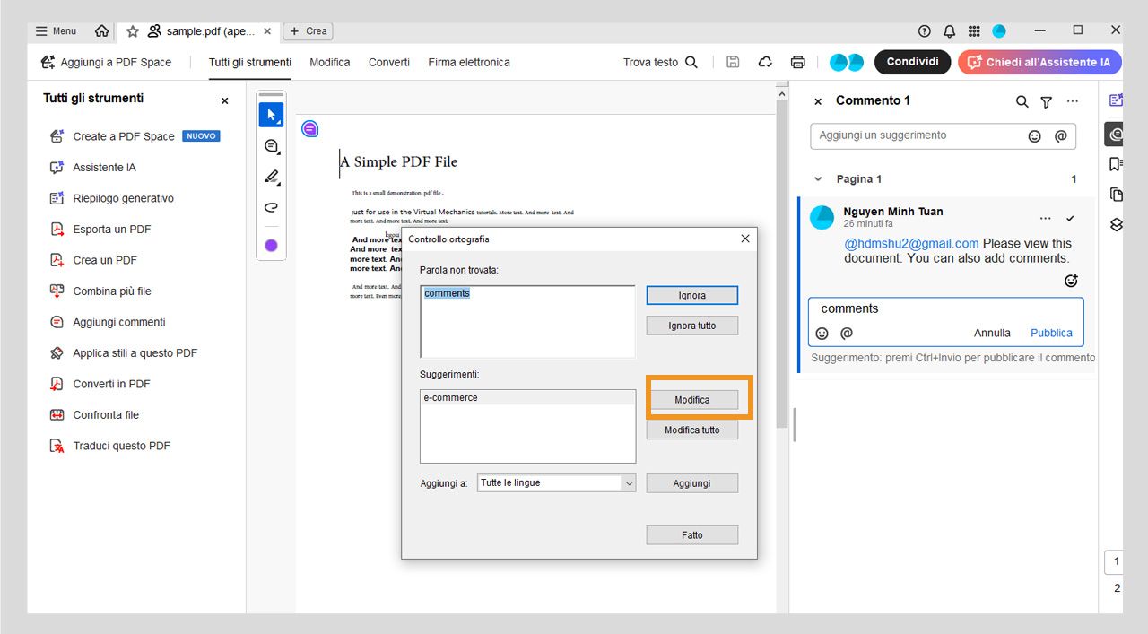
Task: Switch to Tutti gli strumenti tab
Action: 250,62
